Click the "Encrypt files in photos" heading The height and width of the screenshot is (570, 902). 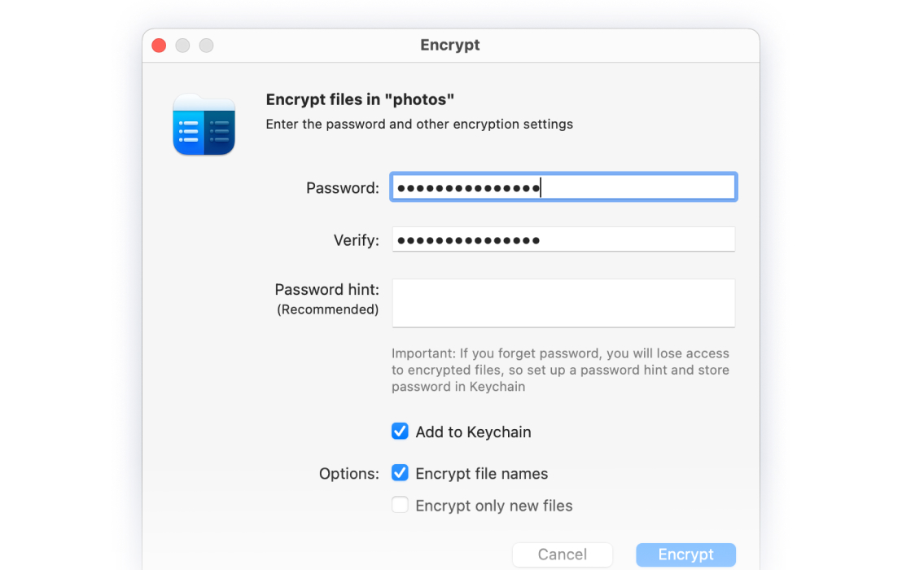click(x=360, y=99)
